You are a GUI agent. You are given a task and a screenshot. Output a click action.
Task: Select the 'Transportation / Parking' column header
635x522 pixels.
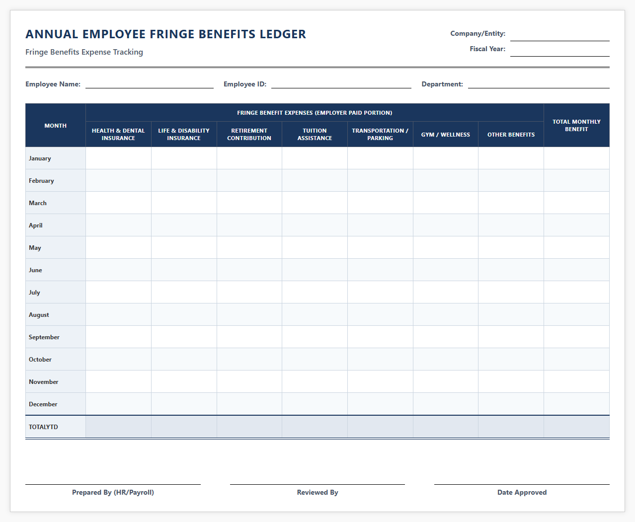[380, 134]
